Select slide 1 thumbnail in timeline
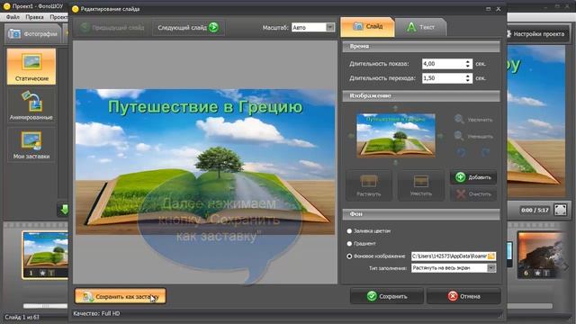The width and height of the screenshot is (576, 324). click(45, 255)
